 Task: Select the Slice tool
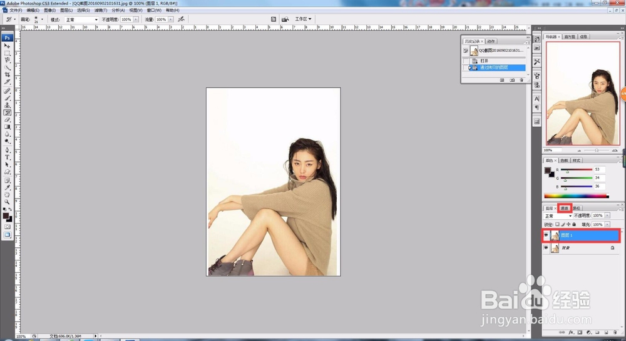pos(7,82)
